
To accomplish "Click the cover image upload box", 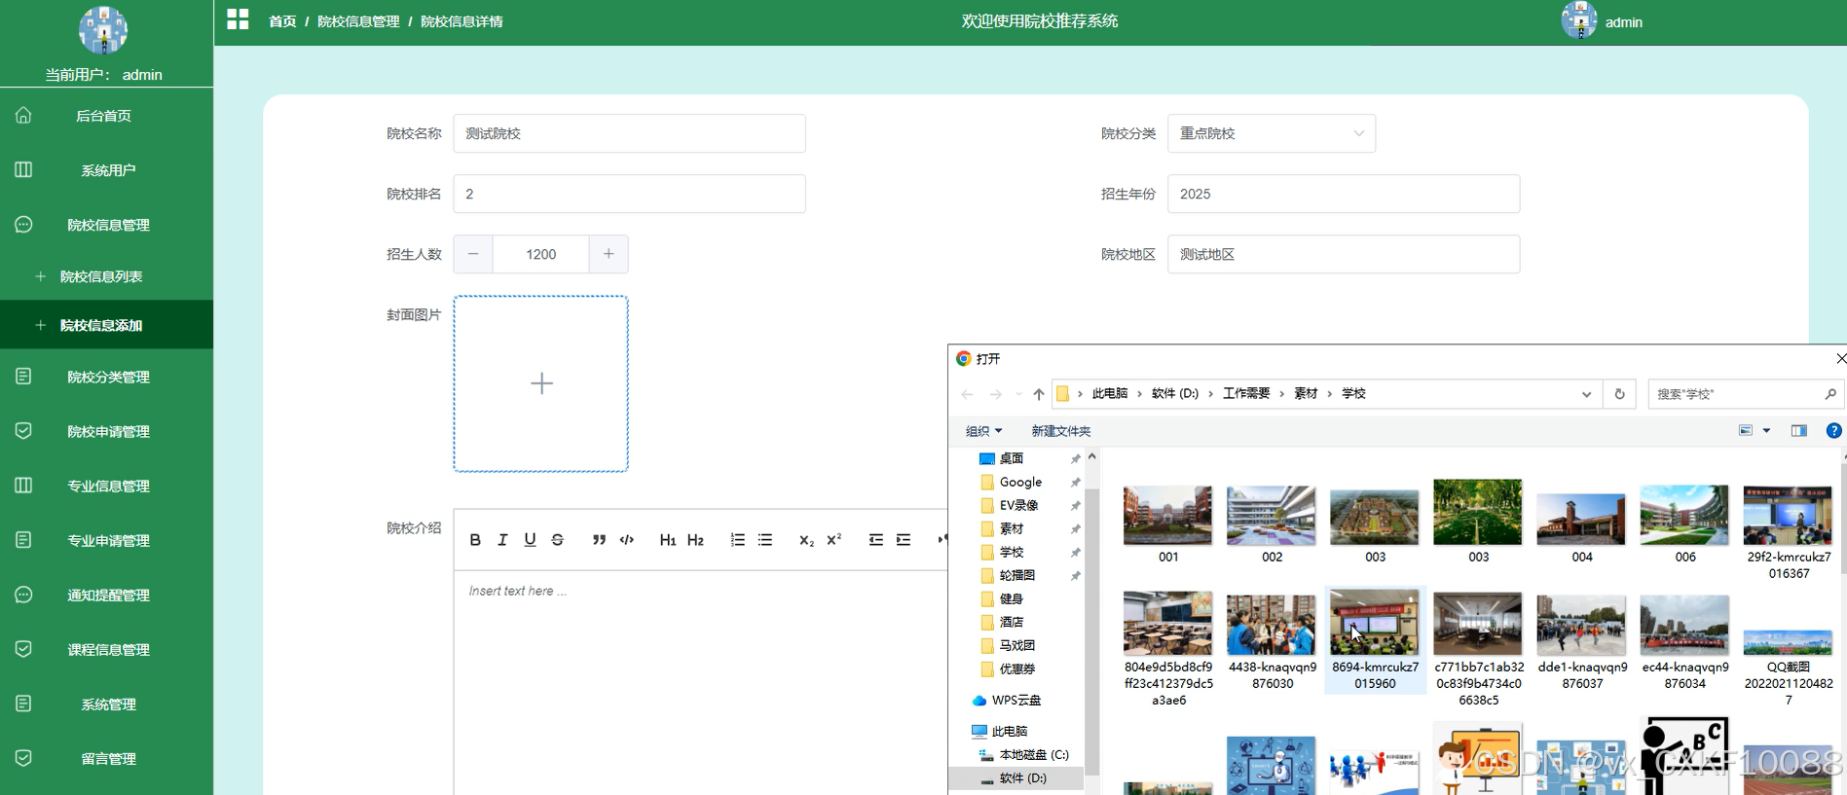I will (541, 383).
